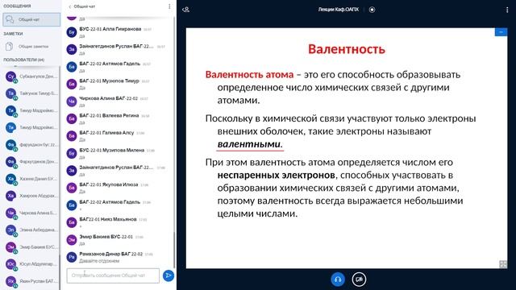Send the chat message with the blue arrow button
The image size is (516, 290).
point(169,275)
